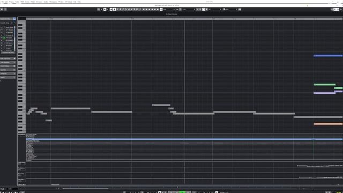Viewport: 343px width, 193px height.
Task: Open the Quantize preset dropdown
Action: [x=189, y=10]
